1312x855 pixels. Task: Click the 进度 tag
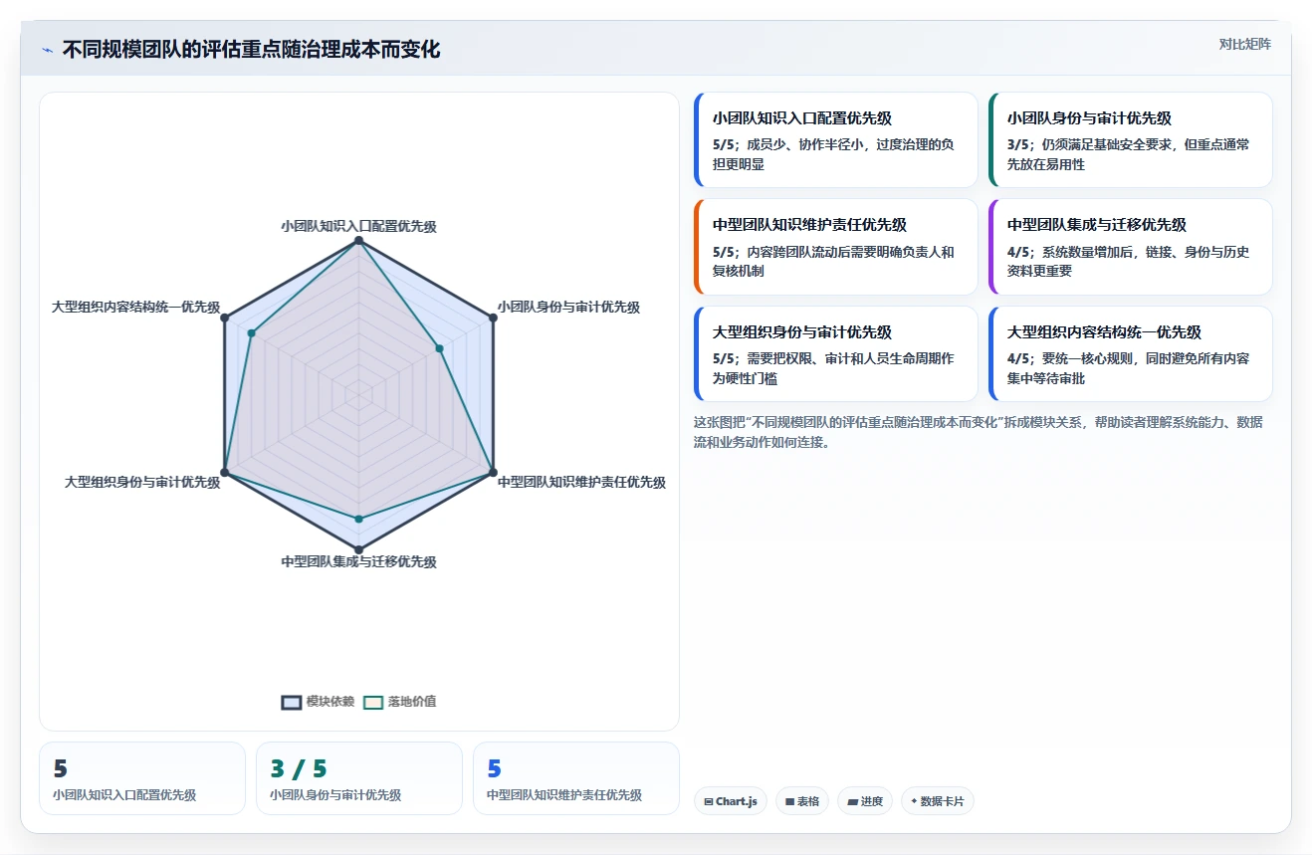pyautogui.click(x=865, y=801)
